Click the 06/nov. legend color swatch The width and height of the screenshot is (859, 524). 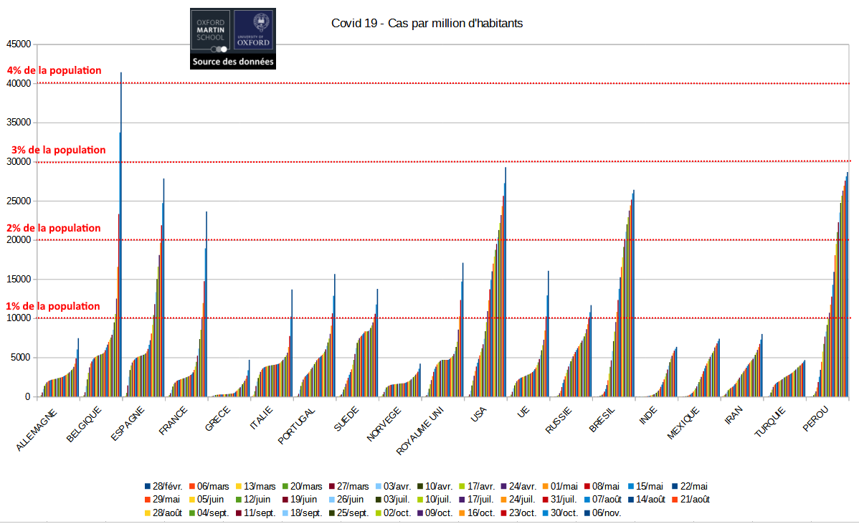(587, 513)
